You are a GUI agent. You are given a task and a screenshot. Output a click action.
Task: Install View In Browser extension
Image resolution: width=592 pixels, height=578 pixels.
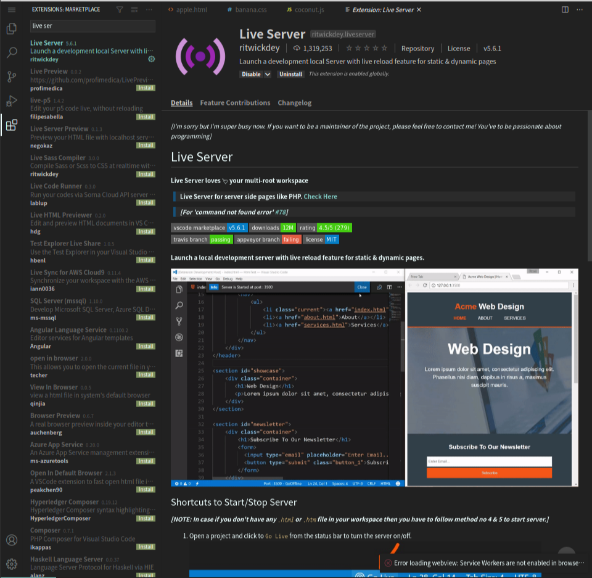(x=146, y=404)
